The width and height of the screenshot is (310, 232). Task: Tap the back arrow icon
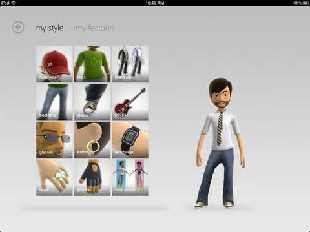[18, 28]
